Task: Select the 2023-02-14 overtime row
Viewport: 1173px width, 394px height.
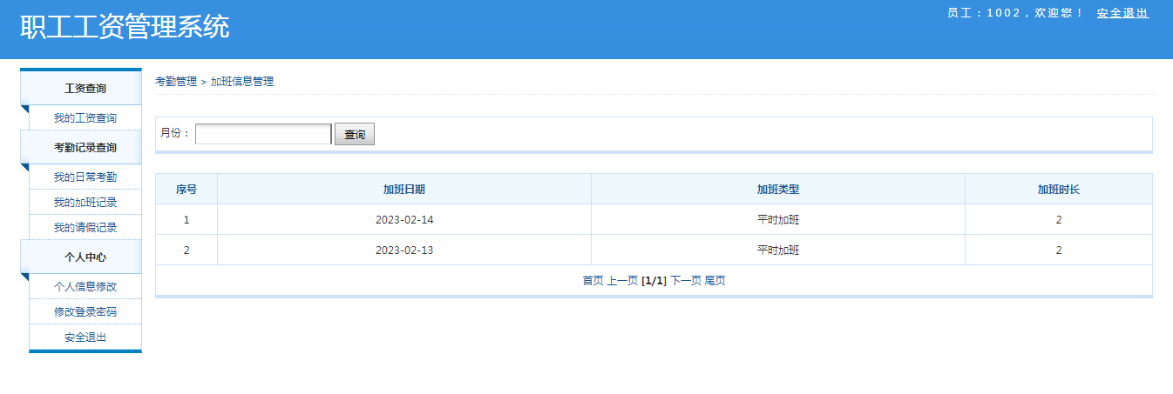Action: [404, 220]
